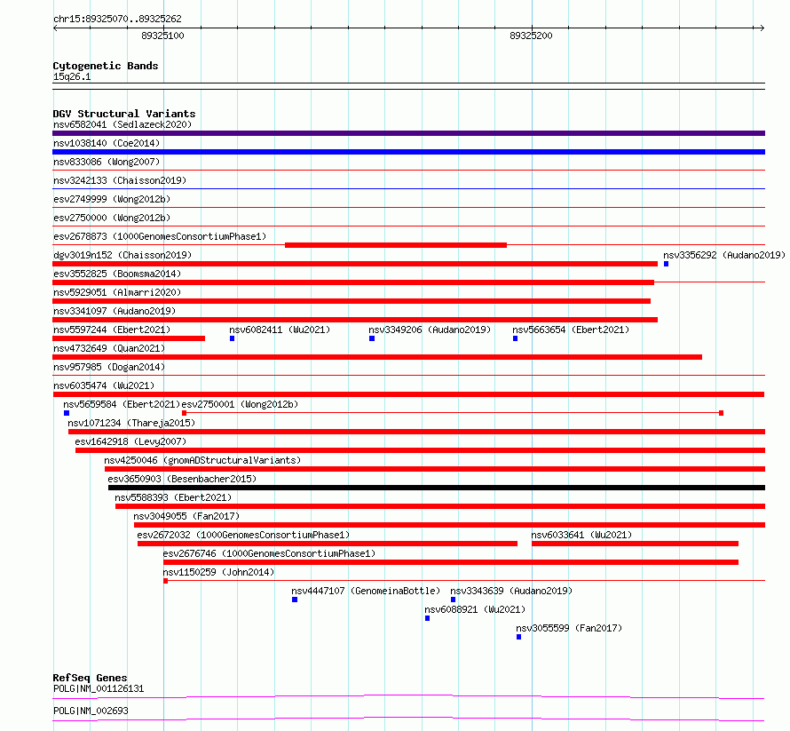
Task: Select esv3552825 (Boomsma2014) label
Action: pyautogui.click(x=117, y=274)
